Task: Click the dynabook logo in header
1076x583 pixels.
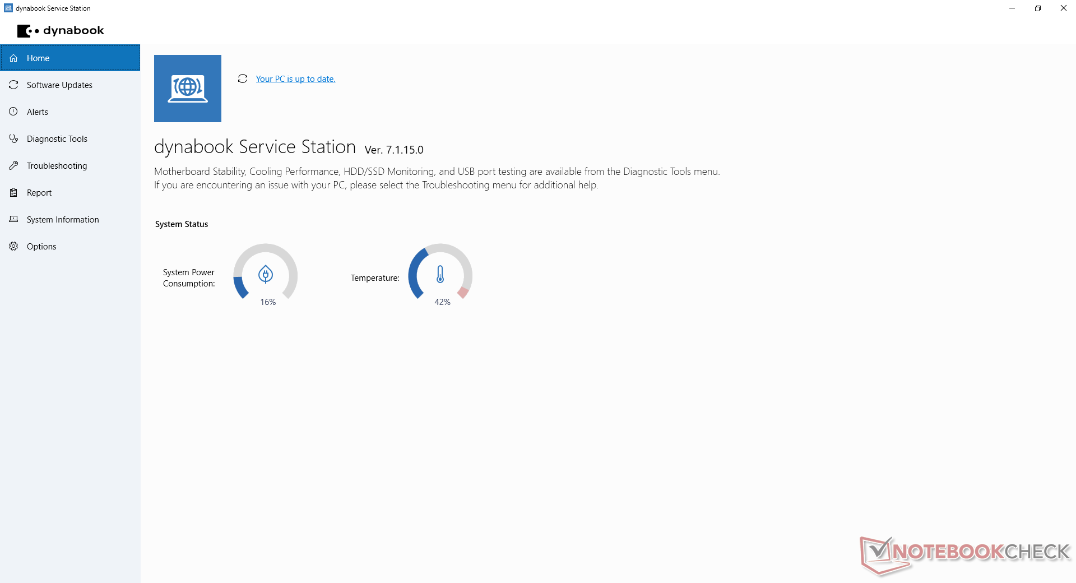Action: 61,31
